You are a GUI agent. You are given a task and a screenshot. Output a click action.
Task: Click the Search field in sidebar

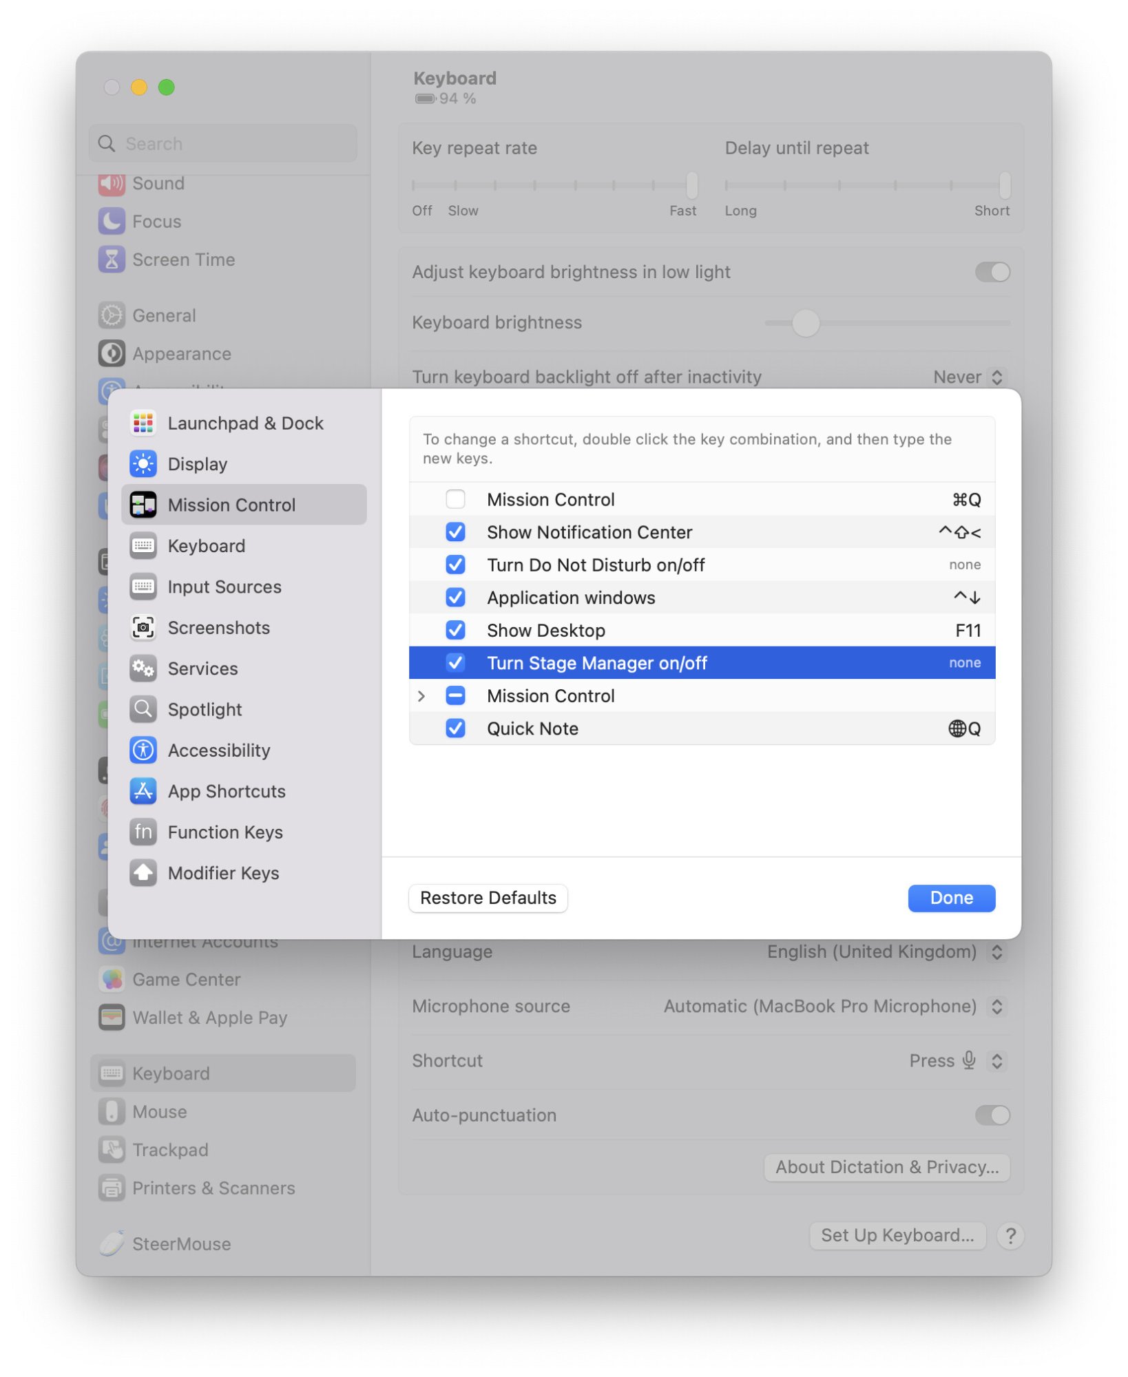(223, 143)
